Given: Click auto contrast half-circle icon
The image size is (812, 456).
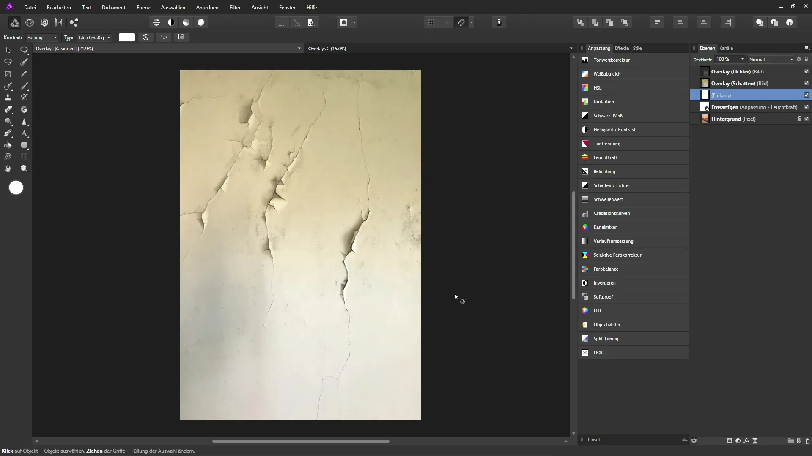Looking at the screenshot, I should (171, 22).
